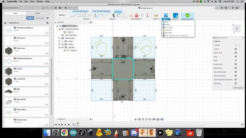Image resolution: width=246 pixels, height=138 pixels.
Task: Click the Orbit navigation tool
Action: point(136,119)
